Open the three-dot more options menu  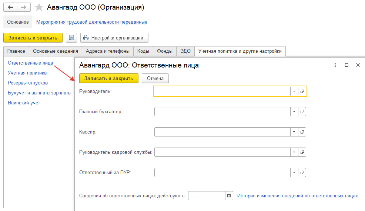[335, 65]
